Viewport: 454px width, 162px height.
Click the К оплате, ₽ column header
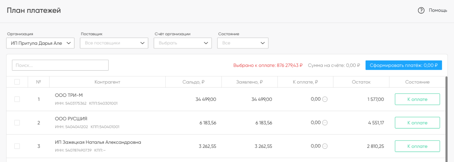pos(305,82)
